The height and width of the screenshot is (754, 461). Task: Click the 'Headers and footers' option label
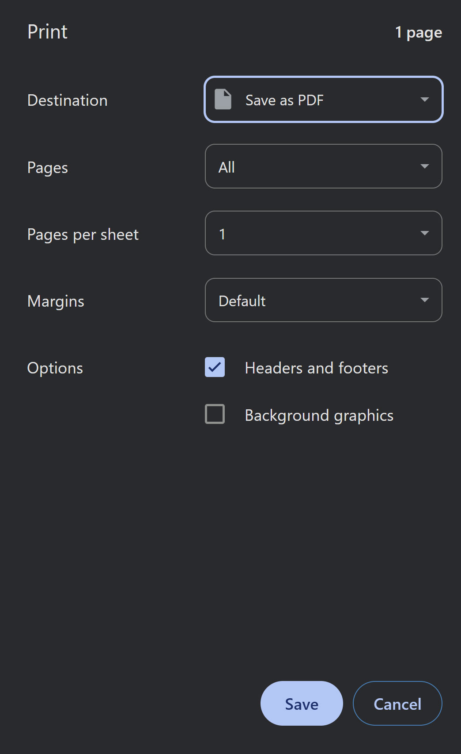[316, 368]
